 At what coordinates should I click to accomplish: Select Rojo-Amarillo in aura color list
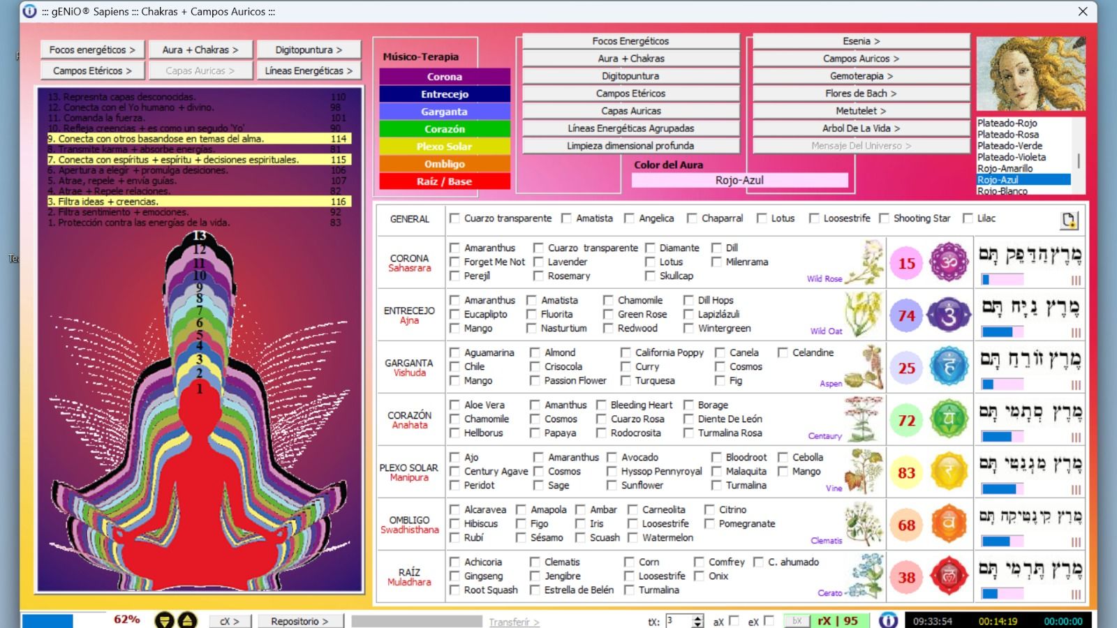pyautogui.click(x=1023, y=168)
